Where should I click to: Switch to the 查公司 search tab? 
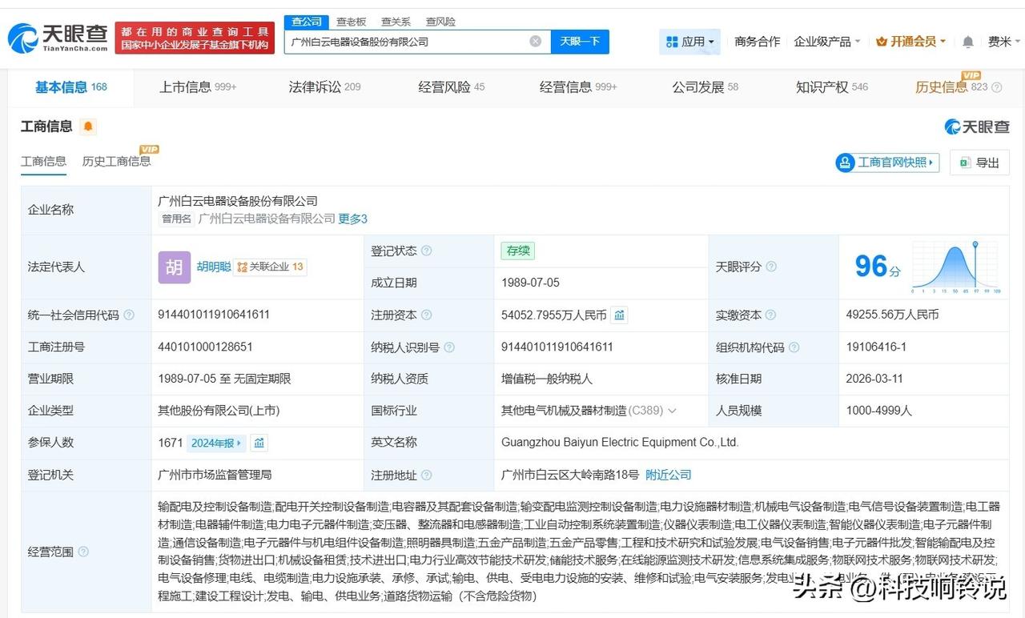307,22
